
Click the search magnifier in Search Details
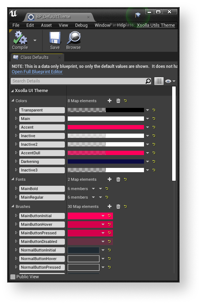(148, 81)
